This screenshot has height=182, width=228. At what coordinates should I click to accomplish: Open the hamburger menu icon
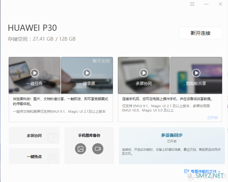[x=192, y=4]
